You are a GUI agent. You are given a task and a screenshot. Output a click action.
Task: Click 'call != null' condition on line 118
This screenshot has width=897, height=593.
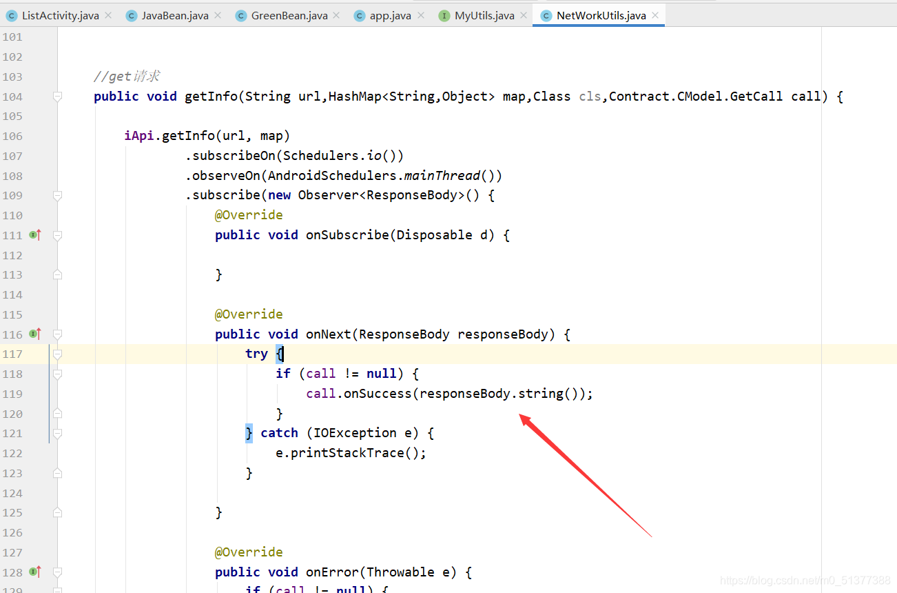pos(351,374)
